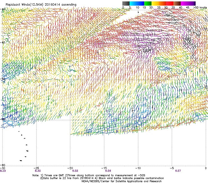
Task: Click the purple '6:55' time label
Action: click(x=75, y=171)
